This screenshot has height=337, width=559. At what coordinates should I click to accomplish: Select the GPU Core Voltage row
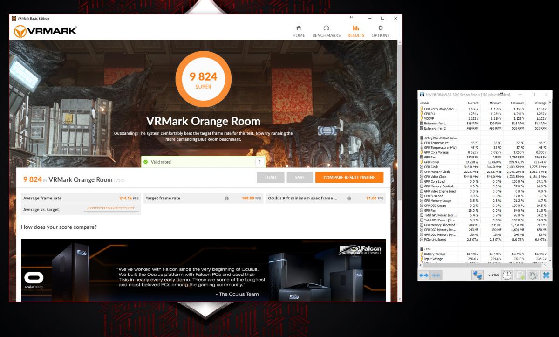[483, 152]
